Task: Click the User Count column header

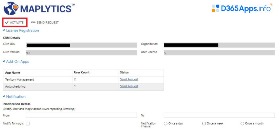Action: pos(82,72)
